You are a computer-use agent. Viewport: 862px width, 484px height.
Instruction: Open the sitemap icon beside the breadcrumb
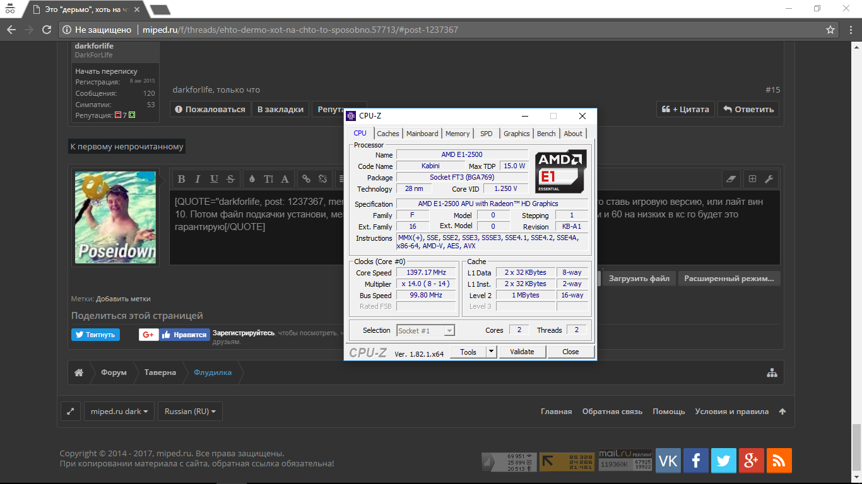772,372
